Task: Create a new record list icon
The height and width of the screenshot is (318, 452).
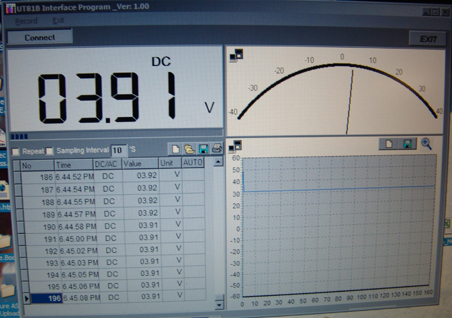Action: pyautogui.click(x=175, y=149)
